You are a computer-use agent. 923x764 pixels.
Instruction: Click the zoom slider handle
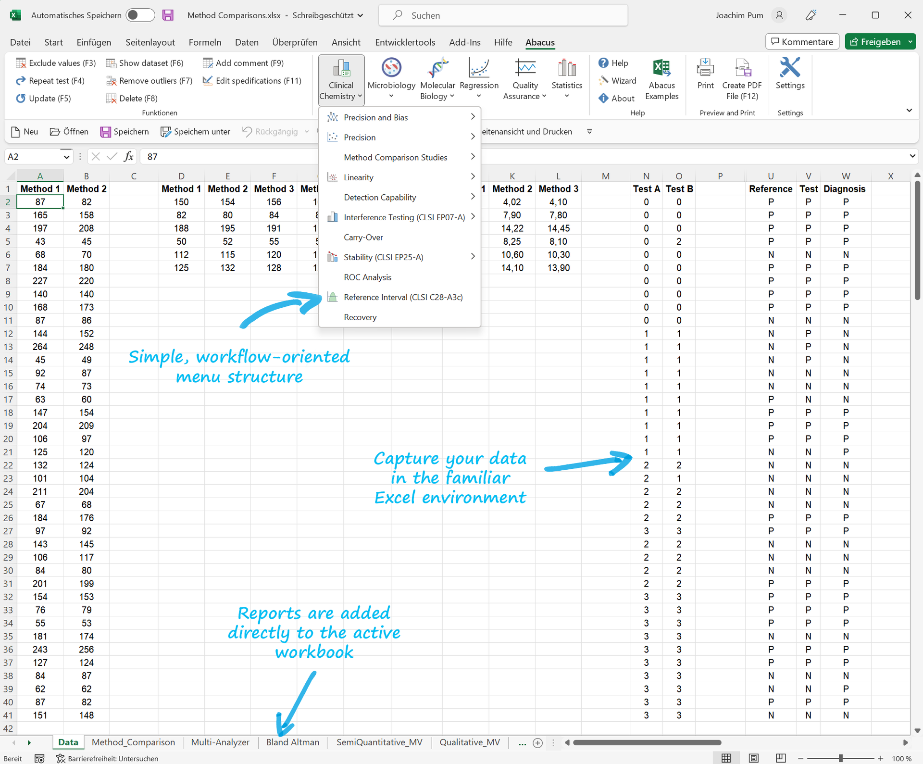[840, 758]
